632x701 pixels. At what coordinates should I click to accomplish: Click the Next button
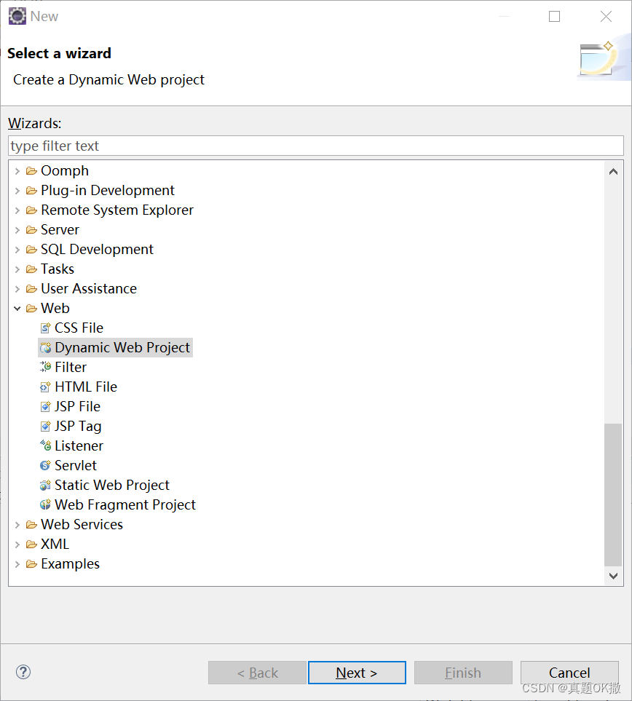[357, 673]
